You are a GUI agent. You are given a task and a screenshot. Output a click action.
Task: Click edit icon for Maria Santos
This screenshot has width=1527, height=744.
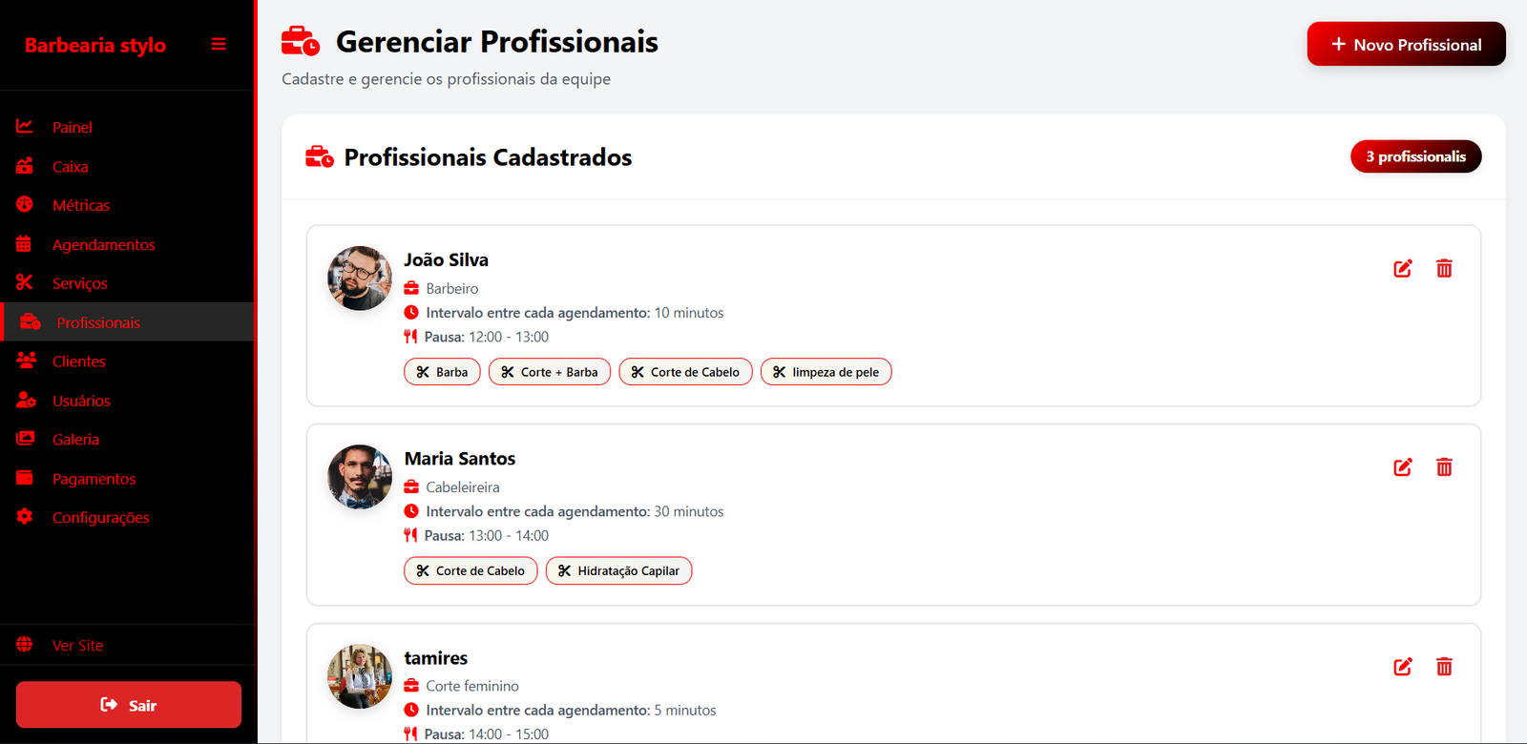pyautogui.click(x=1402, y=467)
